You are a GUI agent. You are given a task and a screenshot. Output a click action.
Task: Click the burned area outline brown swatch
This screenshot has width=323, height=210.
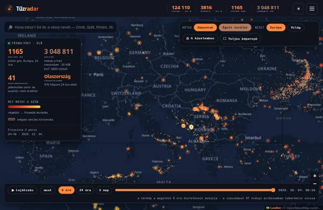11,120
